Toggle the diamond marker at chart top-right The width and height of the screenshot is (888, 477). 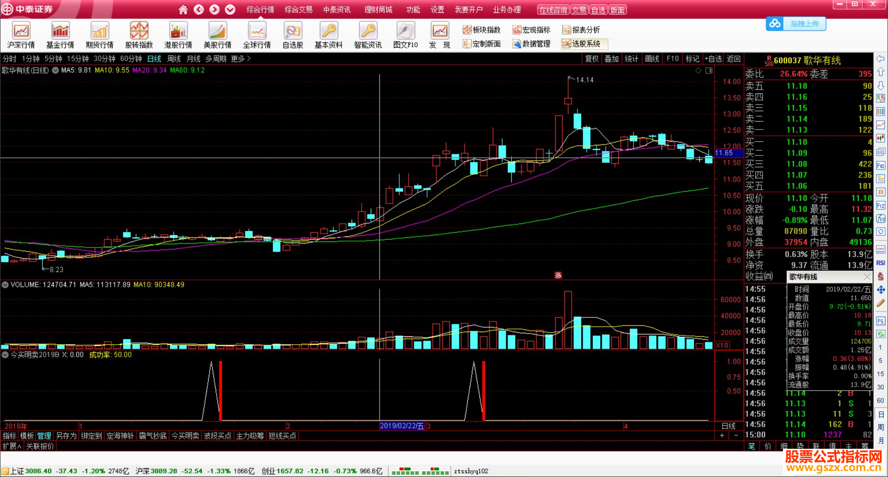[x=698, y=70]
